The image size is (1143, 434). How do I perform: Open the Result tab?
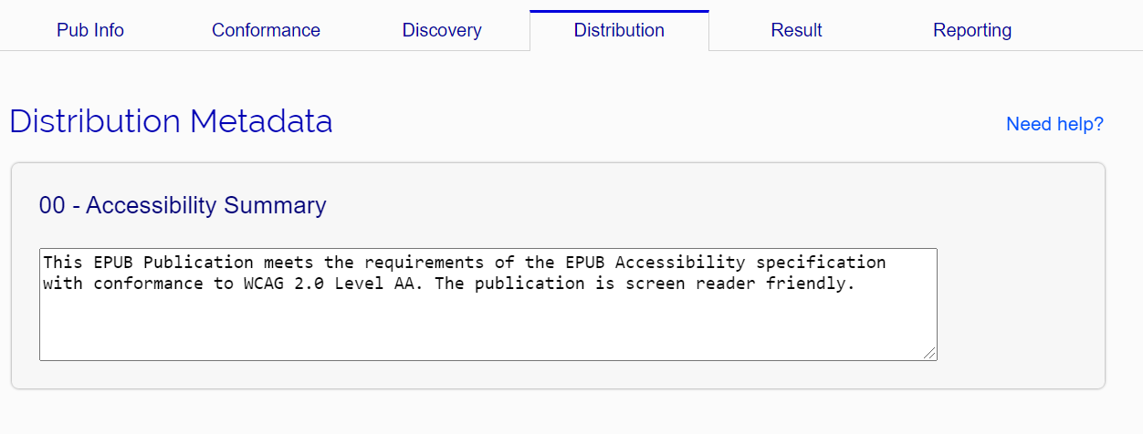click(x=796, y=30)
